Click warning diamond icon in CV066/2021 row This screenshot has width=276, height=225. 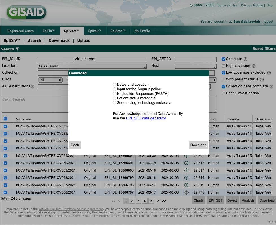(186, 192)
